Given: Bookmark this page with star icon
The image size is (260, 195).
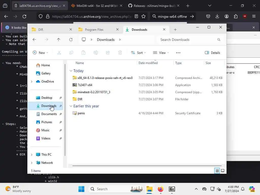Looking at the screenshot, I should click(143, 17).
